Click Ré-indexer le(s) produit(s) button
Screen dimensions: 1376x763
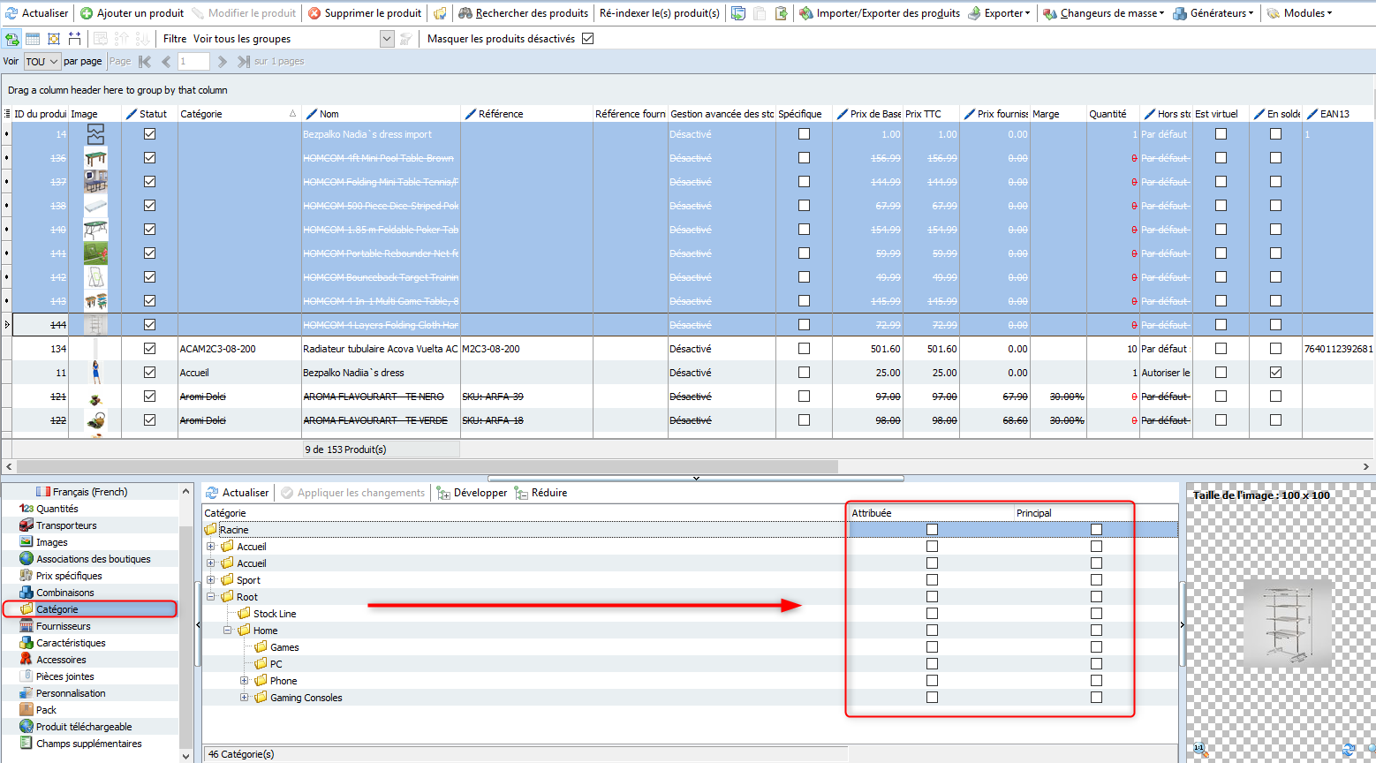coord(659,13)
